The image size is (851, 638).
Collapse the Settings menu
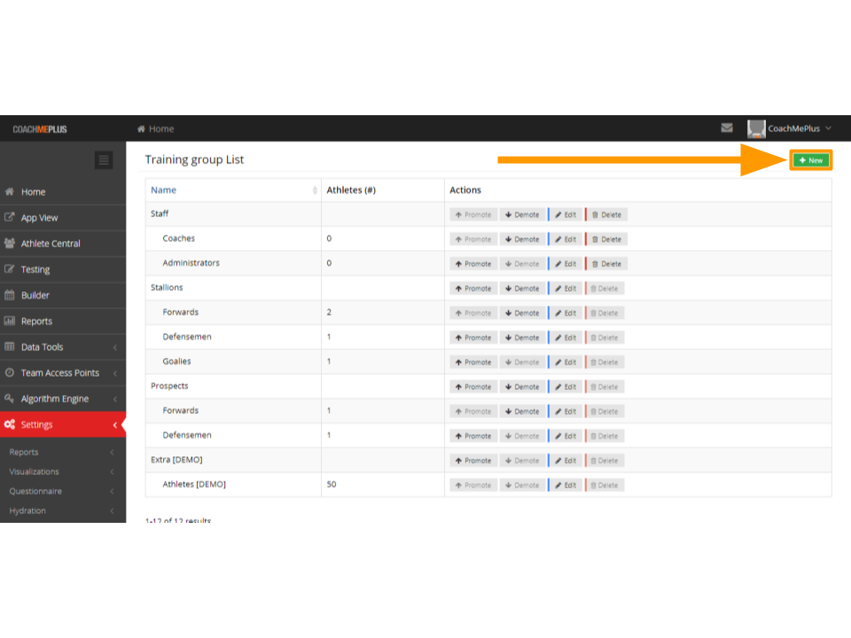tap(63, 424)
